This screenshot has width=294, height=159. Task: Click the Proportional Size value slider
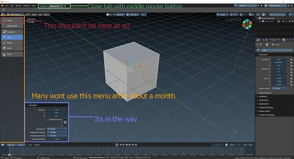(57, 139)
